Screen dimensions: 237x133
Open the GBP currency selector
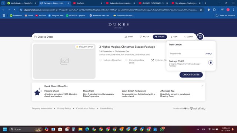174,37
